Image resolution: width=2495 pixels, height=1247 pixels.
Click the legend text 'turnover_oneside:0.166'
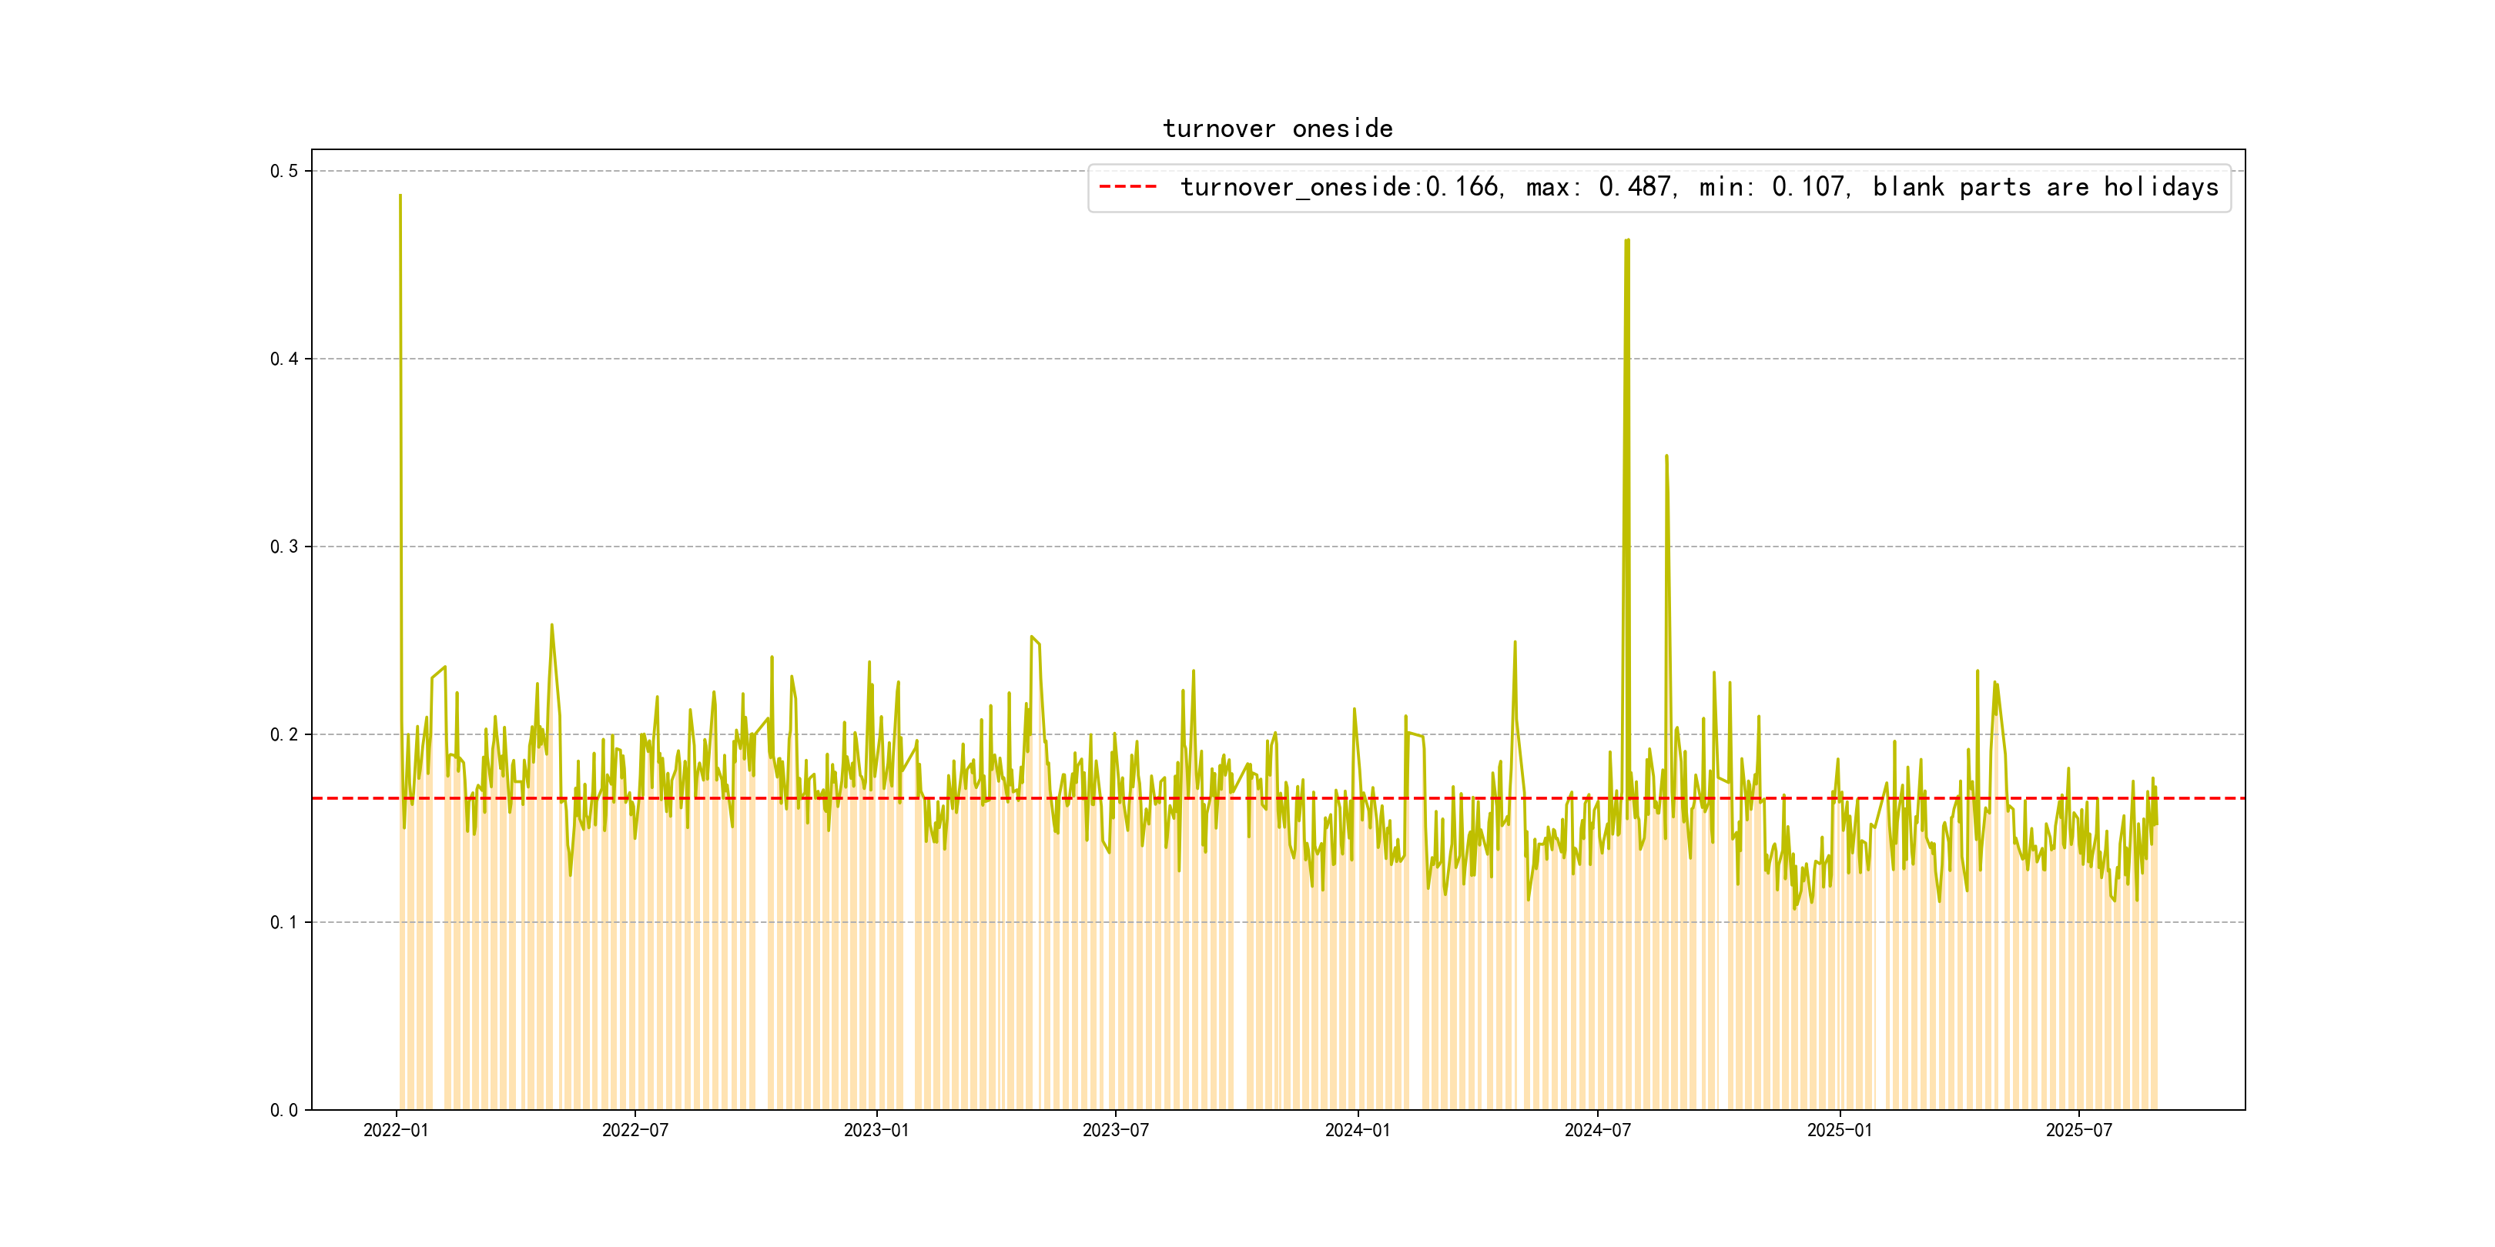(x=1341, y=187)
